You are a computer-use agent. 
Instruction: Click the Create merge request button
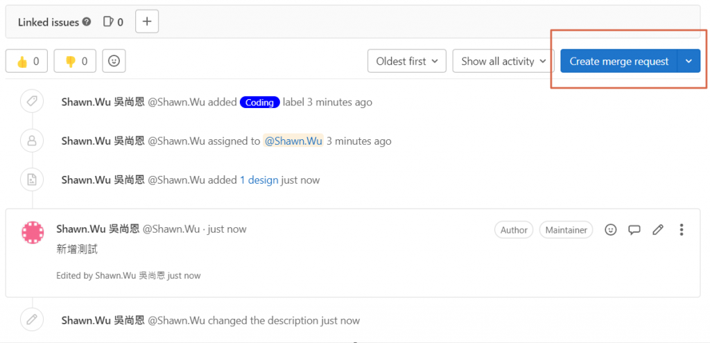click(x=618, y=61)
